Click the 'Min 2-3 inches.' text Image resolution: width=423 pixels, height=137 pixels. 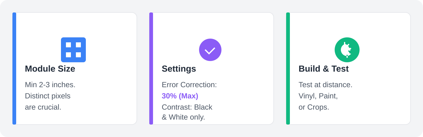tap(50, 85)
